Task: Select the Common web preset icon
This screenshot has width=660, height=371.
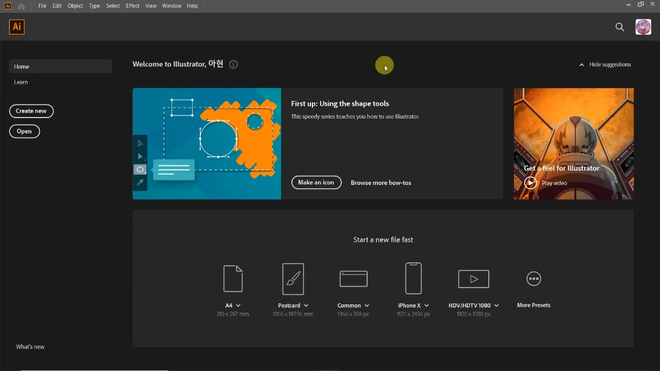Action: pos(353,279)
